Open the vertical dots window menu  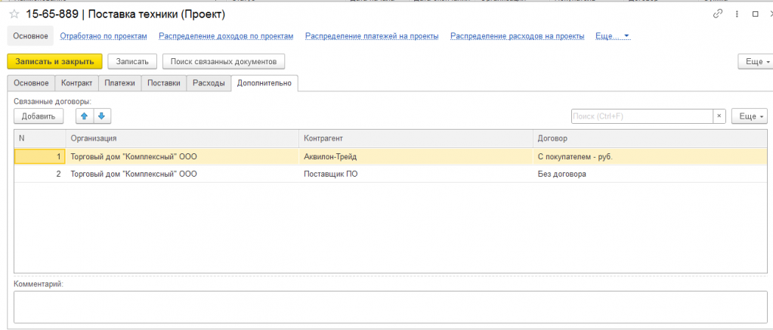(x=737, y=14)
